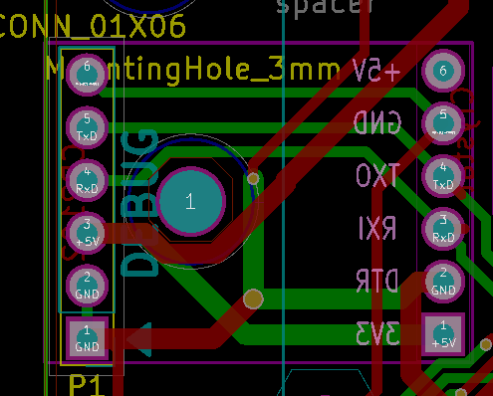Screen dimensions: 493x396
Task: Select the mirrored RXI silkscreen label
Action: click(x=377, y=228)
